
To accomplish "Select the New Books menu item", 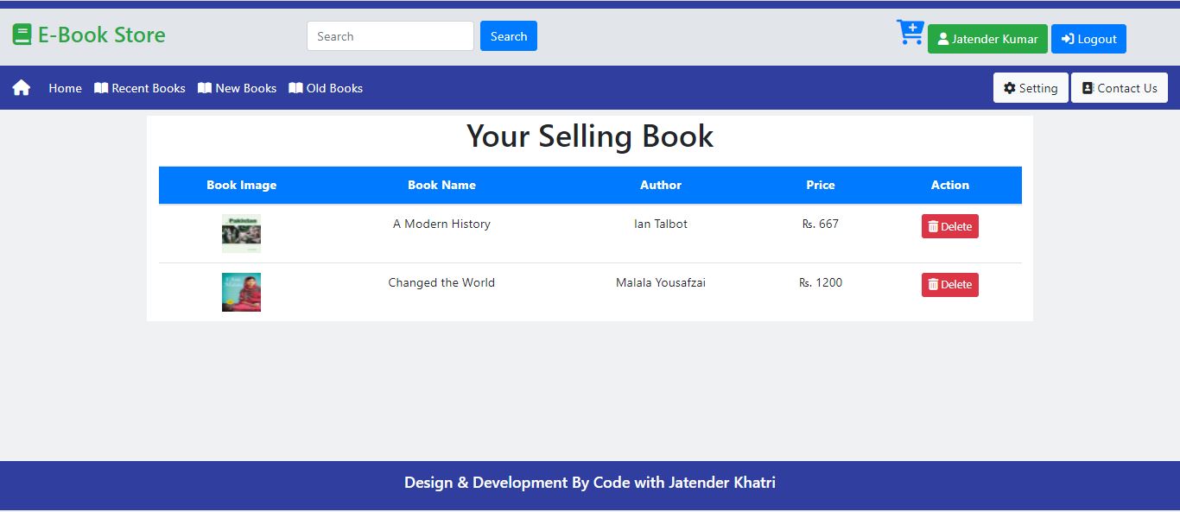I will [x=237, y=87].
